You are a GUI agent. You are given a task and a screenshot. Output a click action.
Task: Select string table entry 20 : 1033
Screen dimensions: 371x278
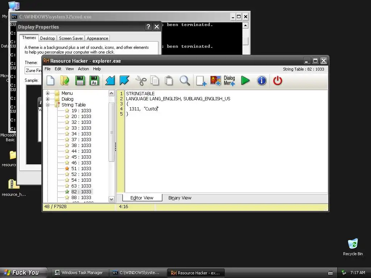coord(81,116)
